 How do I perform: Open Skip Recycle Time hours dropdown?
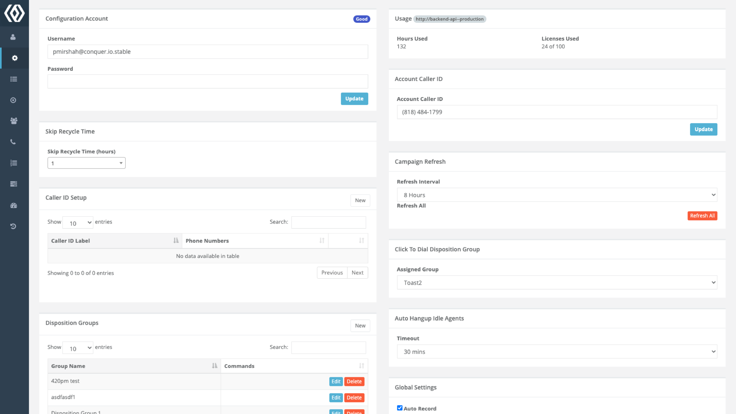point(86,163)
